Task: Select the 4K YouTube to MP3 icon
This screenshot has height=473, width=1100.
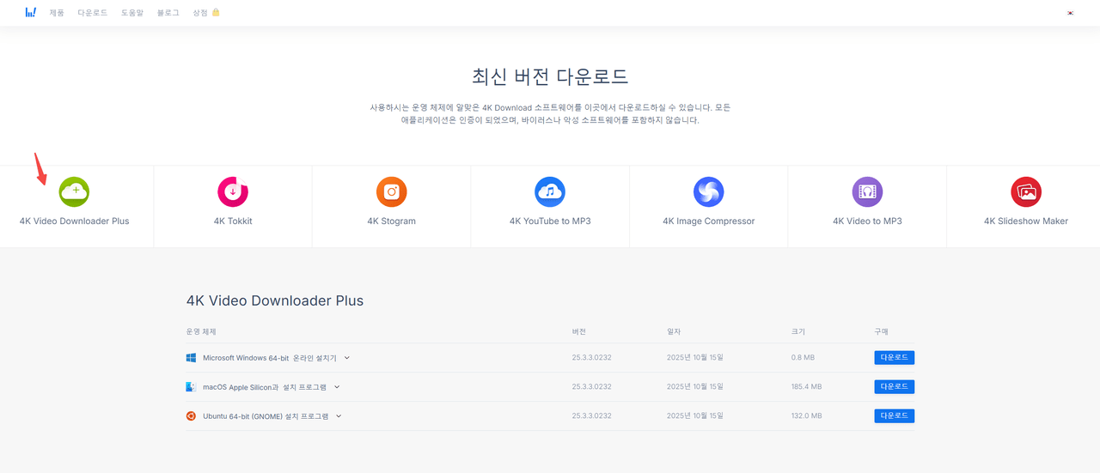Action: tap(550, 191)
